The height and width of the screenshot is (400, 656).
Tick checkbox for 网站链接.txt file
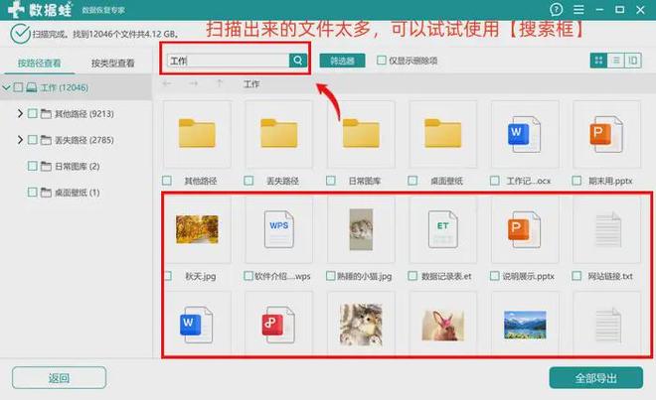[576, 276]
